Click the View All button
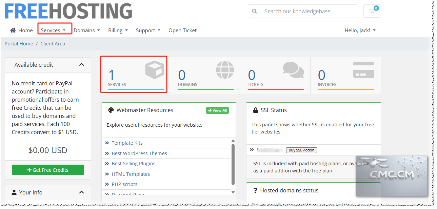This screenshot has width=437, height=209. [x=217, y=110]
